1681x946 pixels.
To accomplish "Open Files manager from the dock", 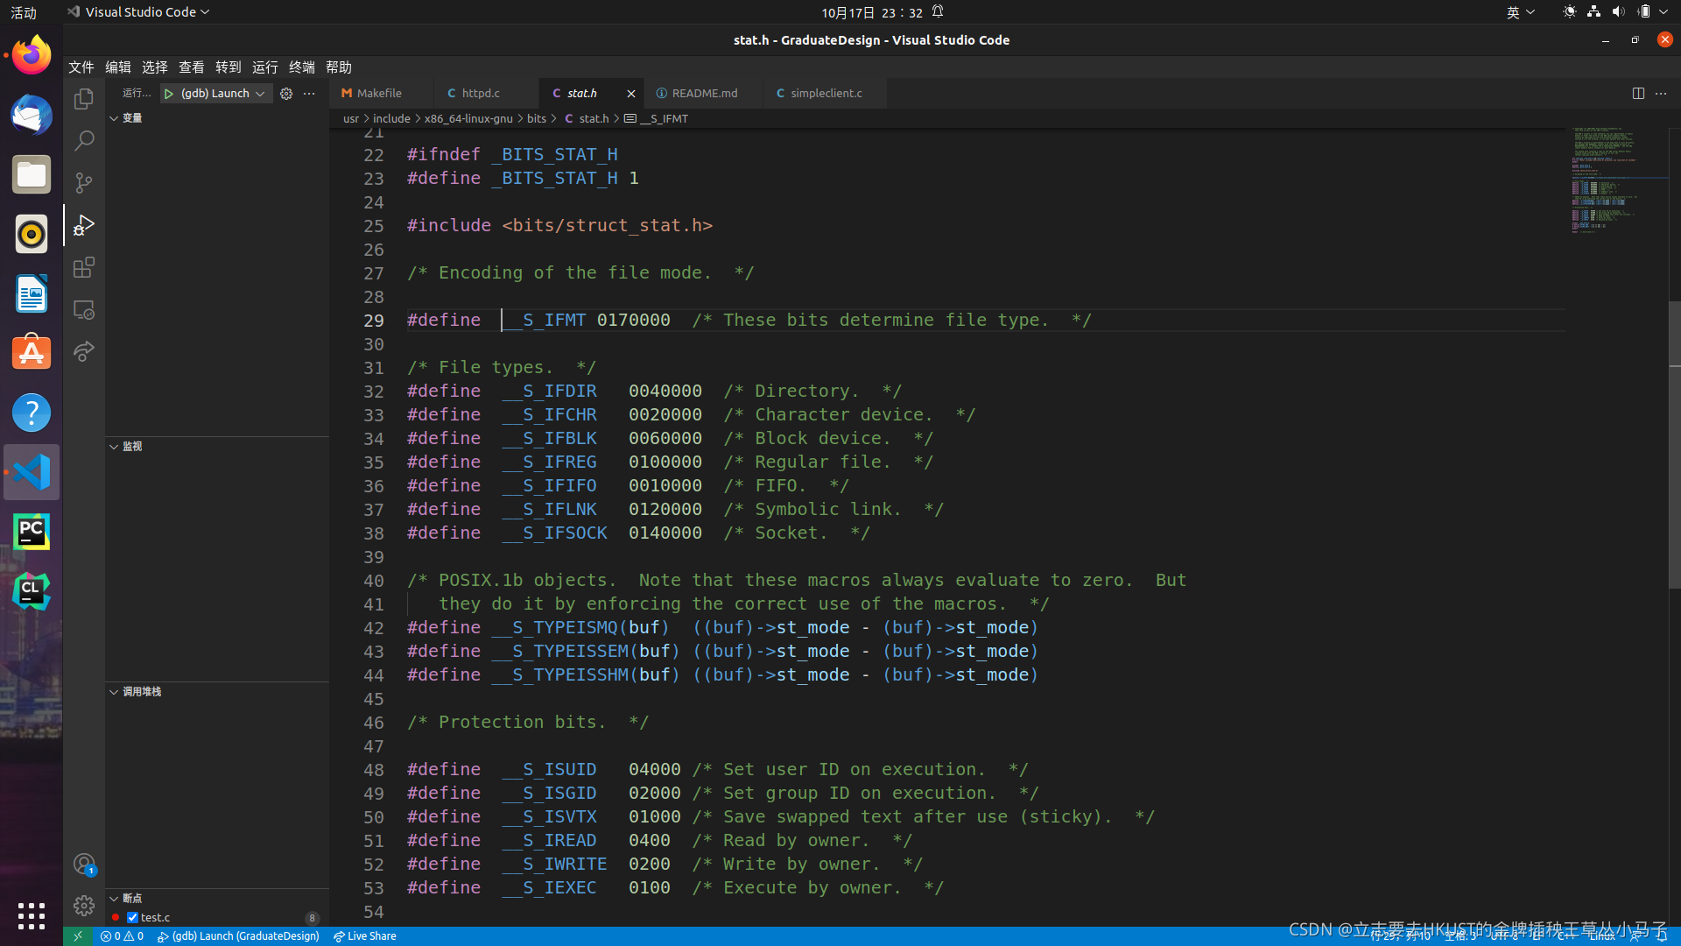I will pos(32,175).
